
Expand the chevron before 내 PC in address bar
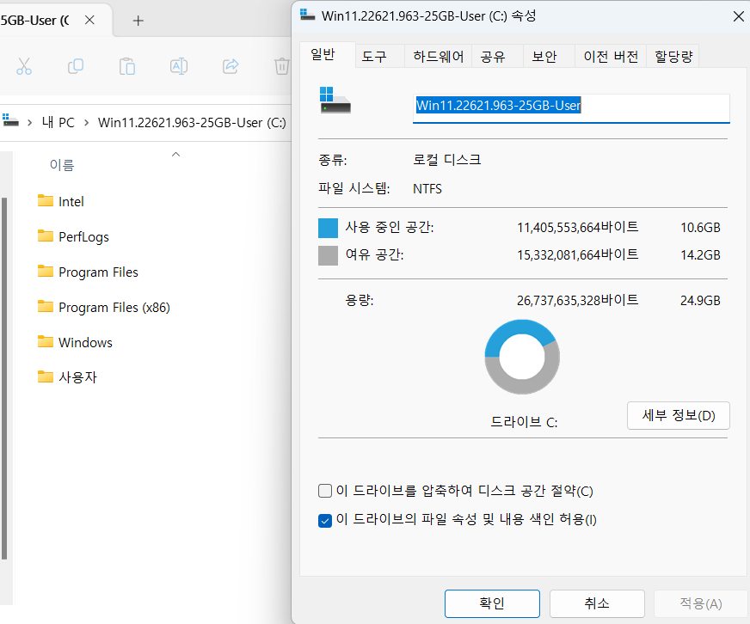tap(29, 122)
